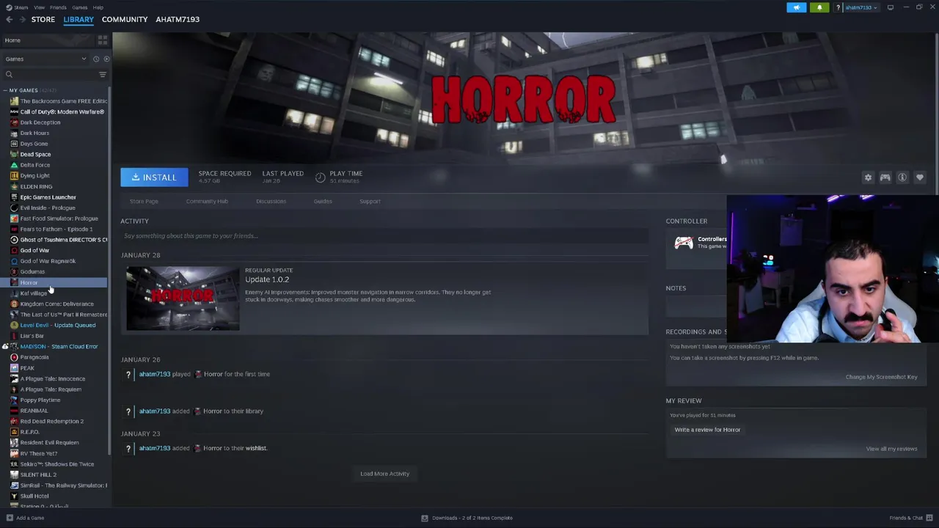Open the Update 1.0.2 news thumbnail

[183, 298]
